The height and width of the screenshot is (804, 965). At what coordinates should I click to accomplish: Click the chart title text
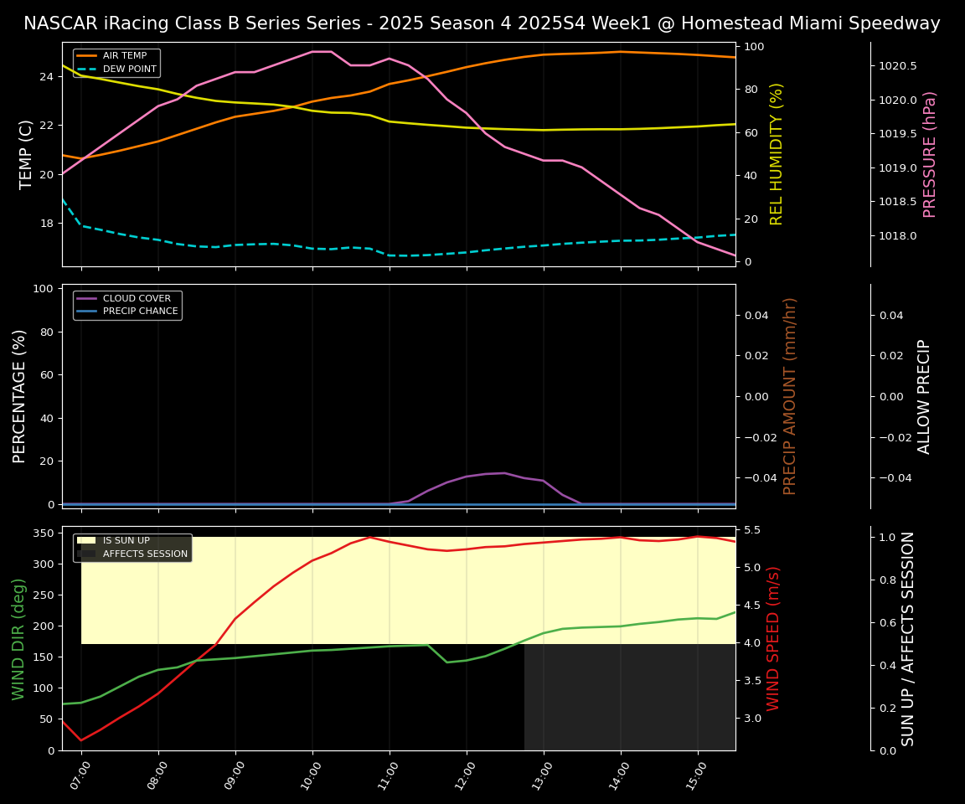(482, 23)
